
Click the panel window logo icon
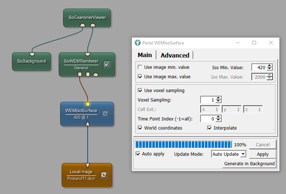tap(138, 43)
